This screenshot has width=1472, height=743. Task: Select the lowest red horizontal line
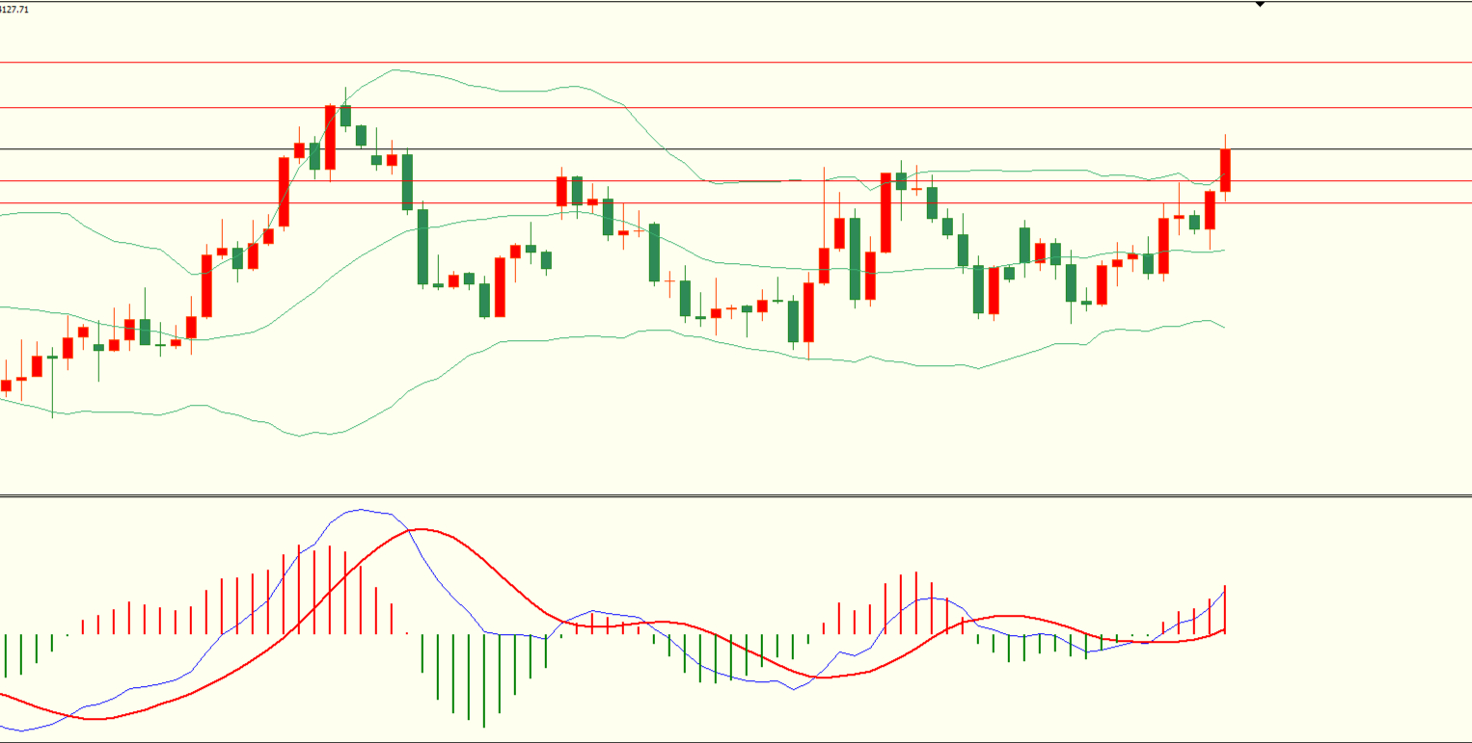click(x=736, y=203)
